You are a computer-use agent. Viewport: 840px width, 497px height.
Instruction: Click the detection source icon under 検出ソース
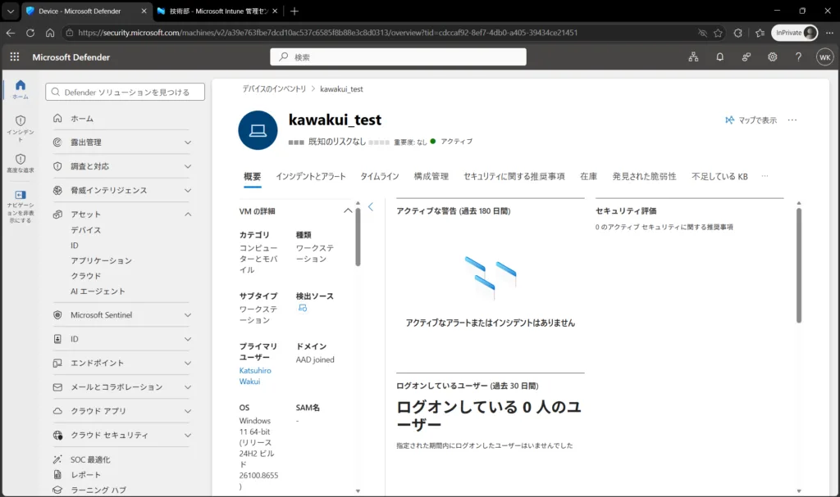coord(303,308)
